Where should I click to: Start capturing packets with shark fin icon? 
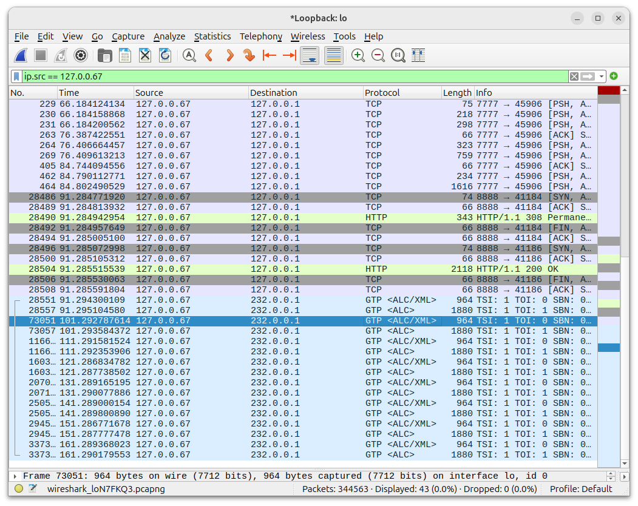point(21,55)
